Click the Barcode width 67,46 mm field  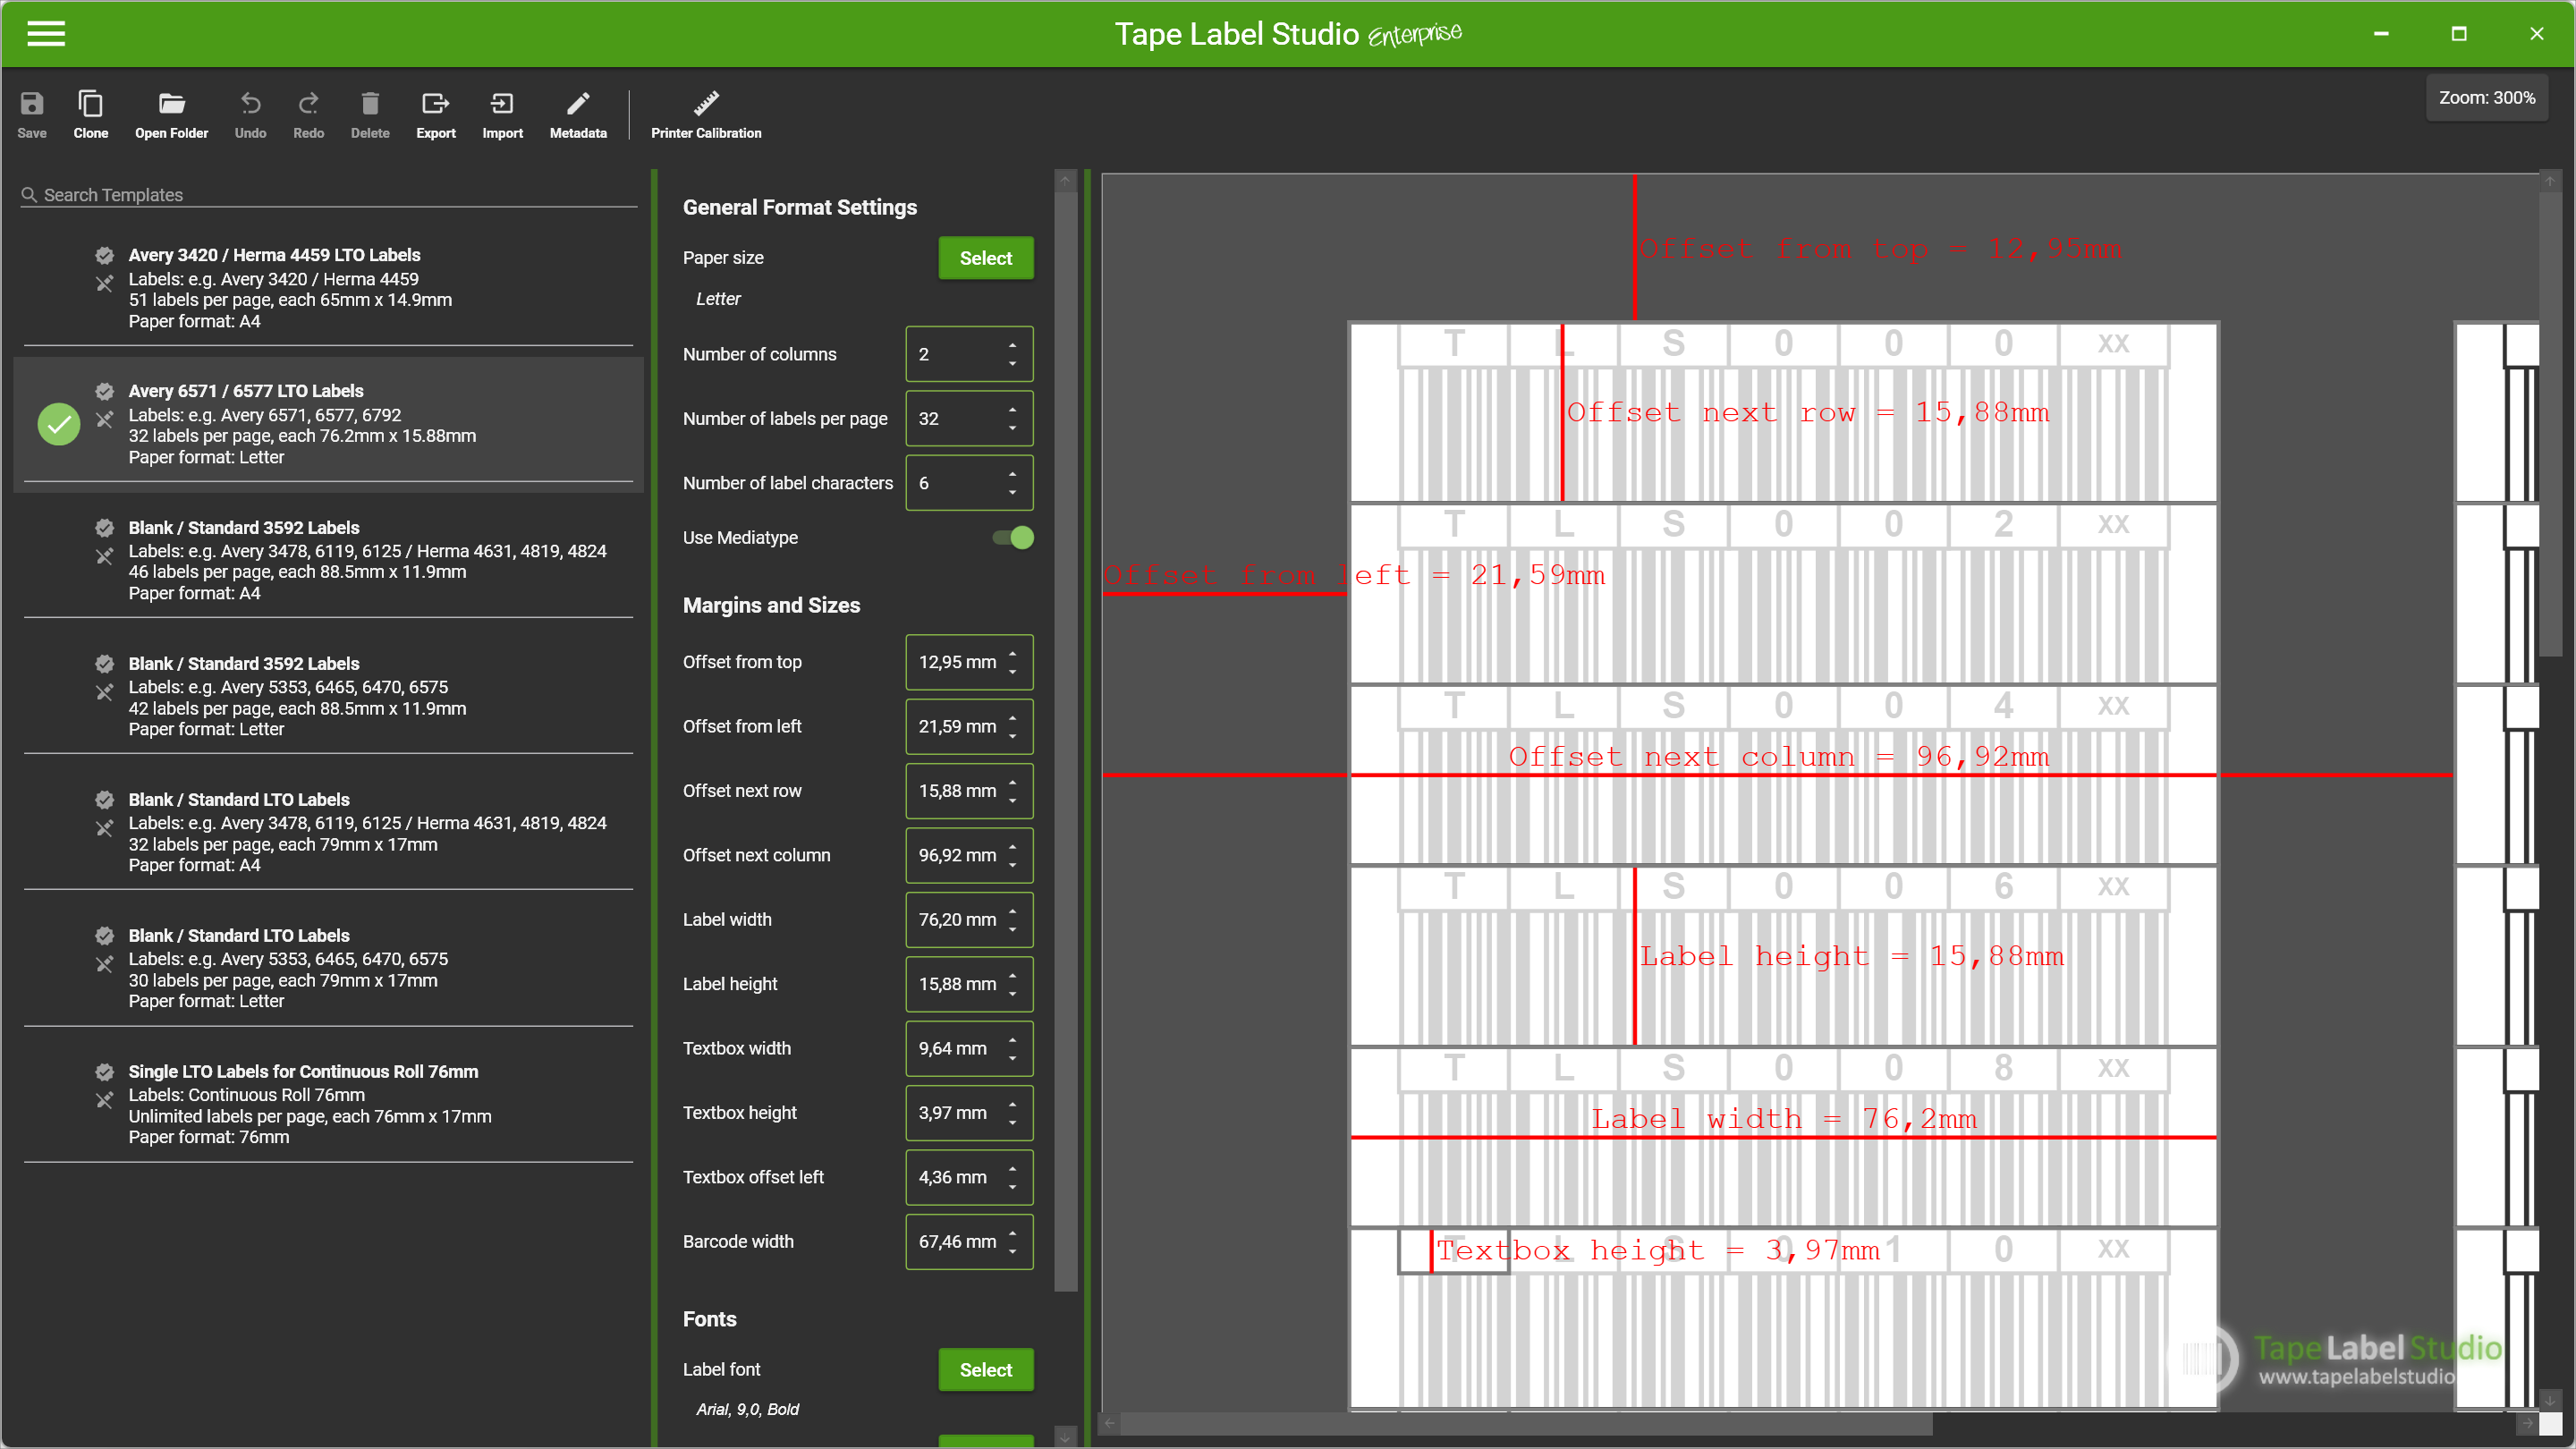coord(969,1242)
